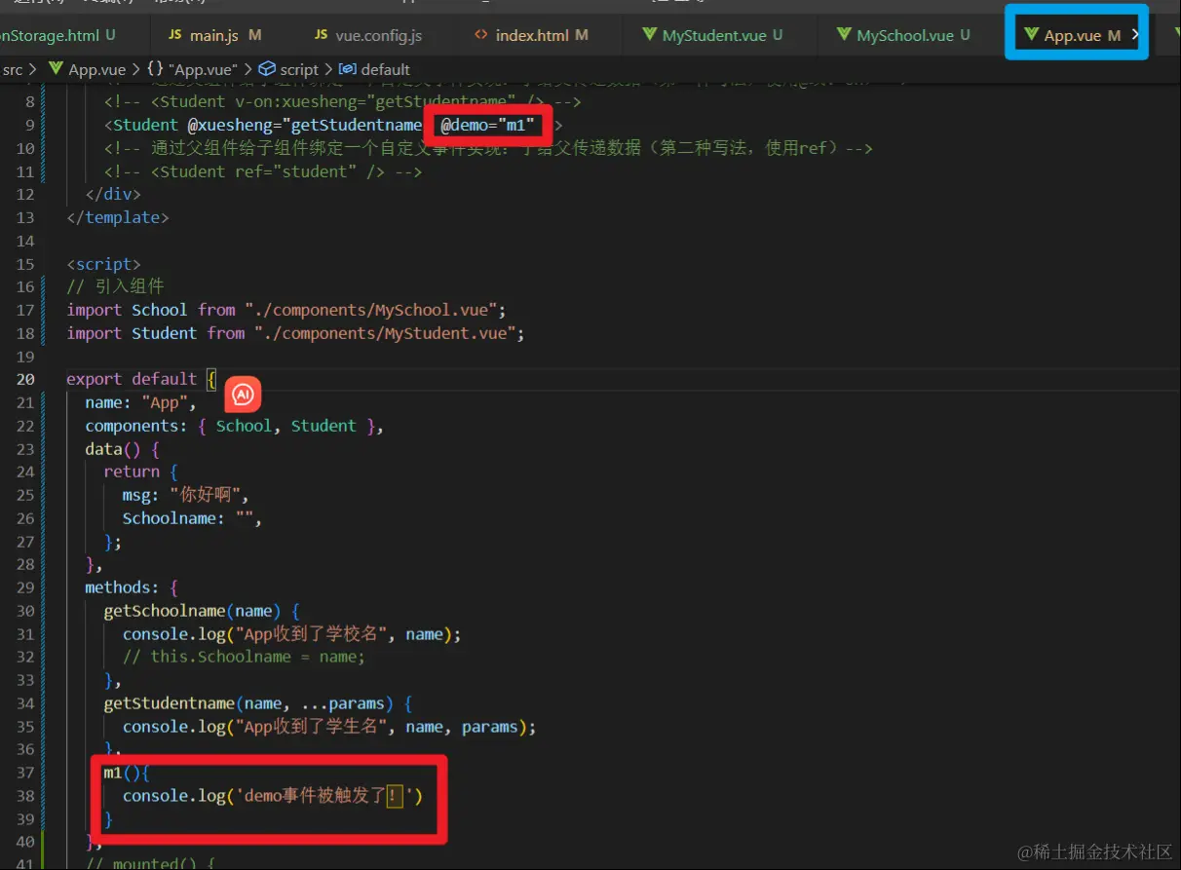Click the curly braces icon in breadcrumb
The width and height of the screenshot is (1181, 870).
[155, 69]
